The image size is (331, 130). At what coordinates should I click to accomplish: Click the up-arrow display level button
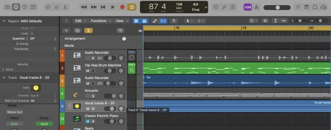[67, 21]
